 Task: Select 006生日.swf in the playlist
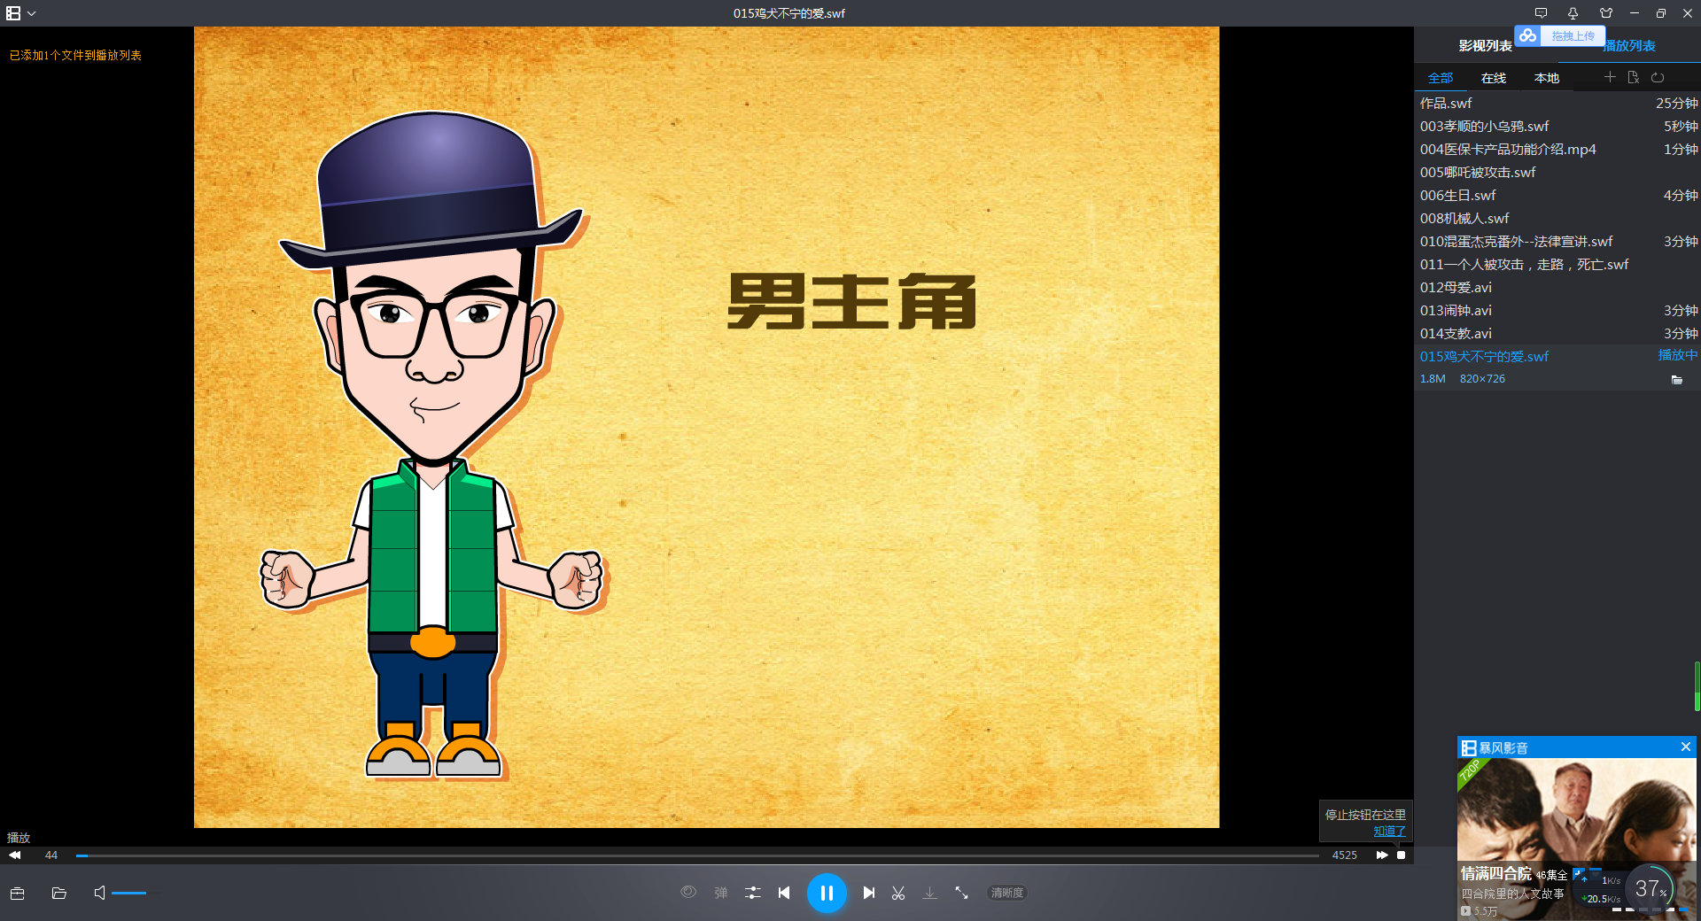[x=1557, y=196]
